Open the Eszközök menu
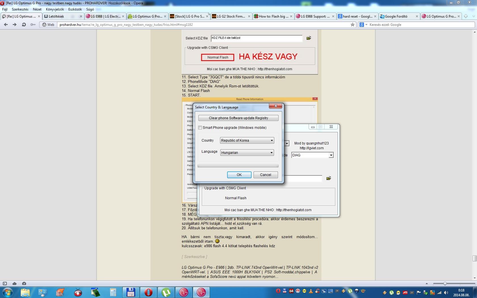Viewport: 477px width, 298px height. click(x=75, y=9)
